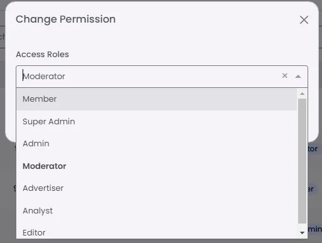Collapse the Access Roles dropdown arrow
322x243 pixels.
click(298, 77)
